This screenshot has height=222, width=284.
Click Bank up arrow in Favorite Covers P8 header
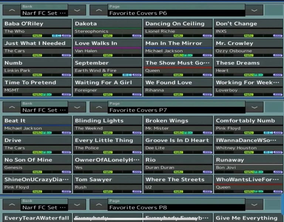point(12,205)
